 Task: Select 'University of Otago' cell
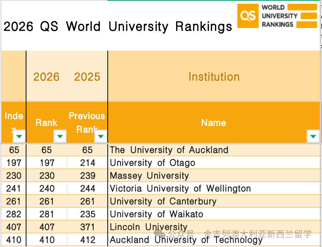(214, 163)
